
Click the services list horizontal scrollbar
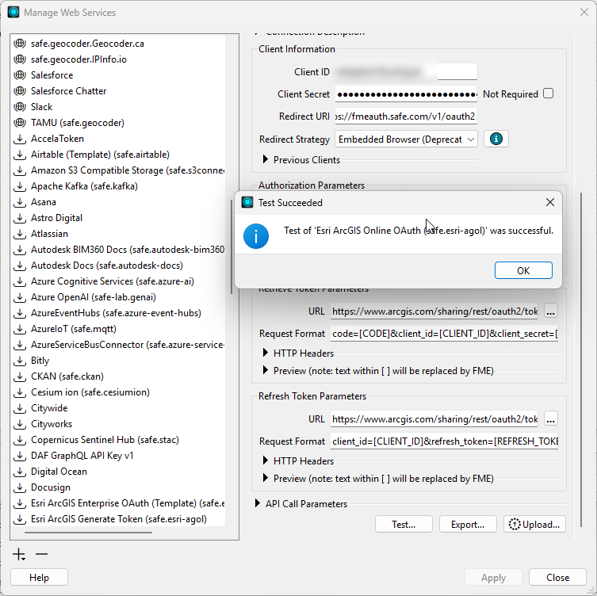coord(88,533)
